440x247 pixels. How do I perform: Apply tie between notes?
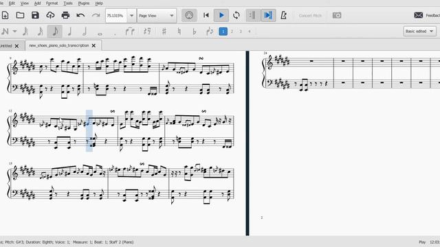click(130, 32)
